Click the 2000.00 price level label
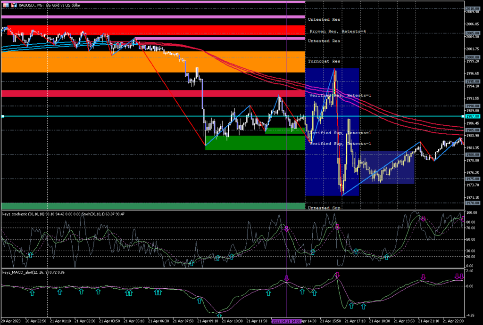483x325 pixels. [x=472, y=57]
